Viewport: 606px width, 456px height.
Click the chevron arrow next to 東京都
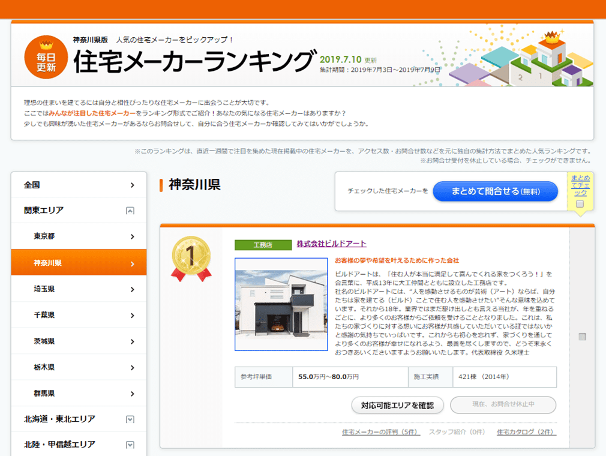133,237
